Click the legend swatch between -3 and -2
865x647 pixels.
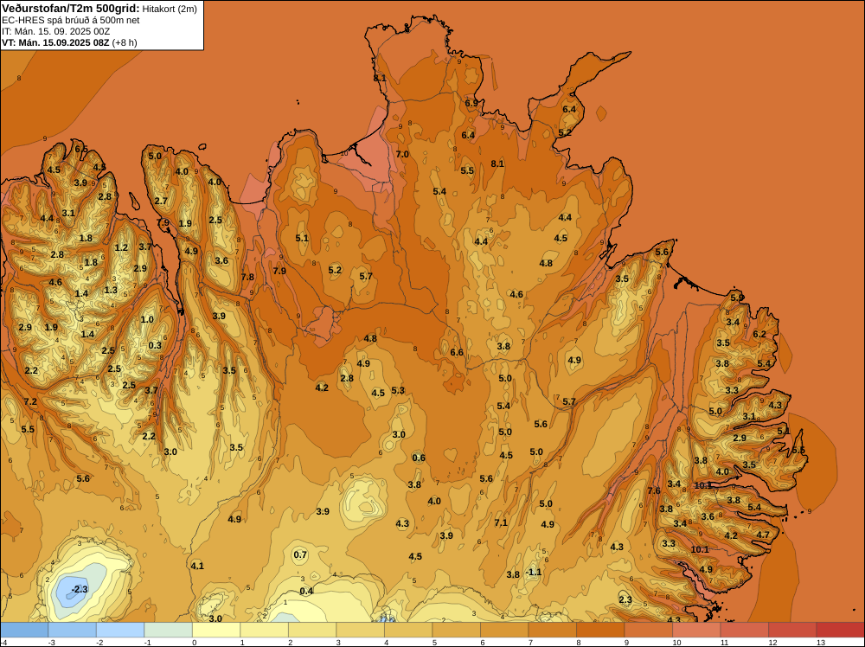point(73,630)
